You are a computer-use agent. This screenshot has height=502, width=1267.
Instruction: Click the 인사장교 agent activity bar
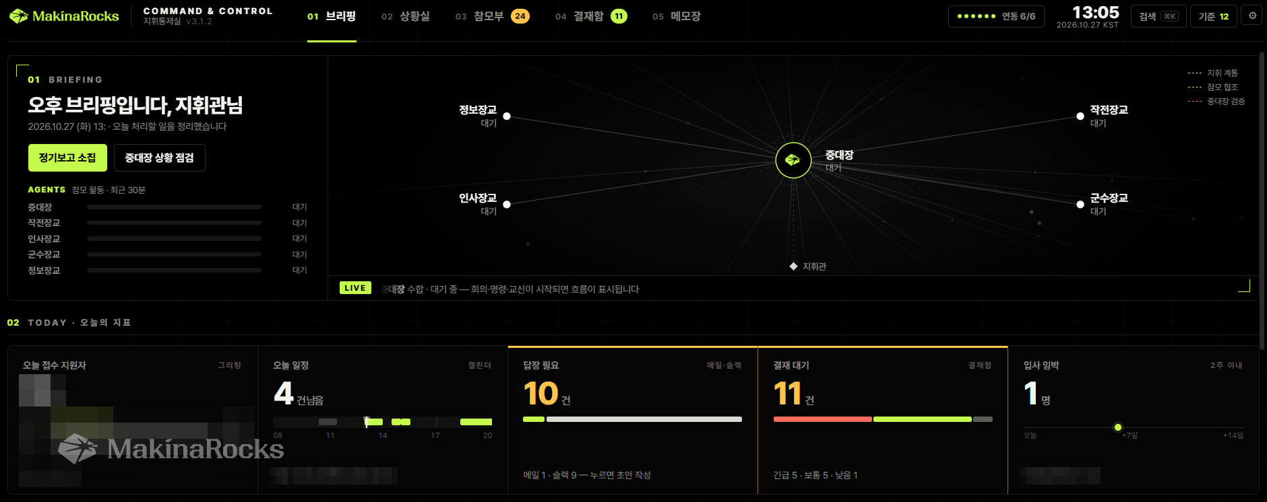pyautogui.click(x=174, y=238)
